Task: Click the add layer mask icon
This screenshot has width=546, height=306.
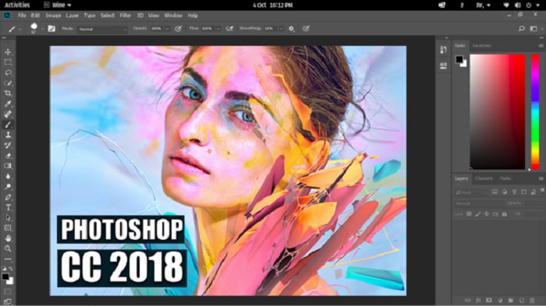Action: coord(489,300)
